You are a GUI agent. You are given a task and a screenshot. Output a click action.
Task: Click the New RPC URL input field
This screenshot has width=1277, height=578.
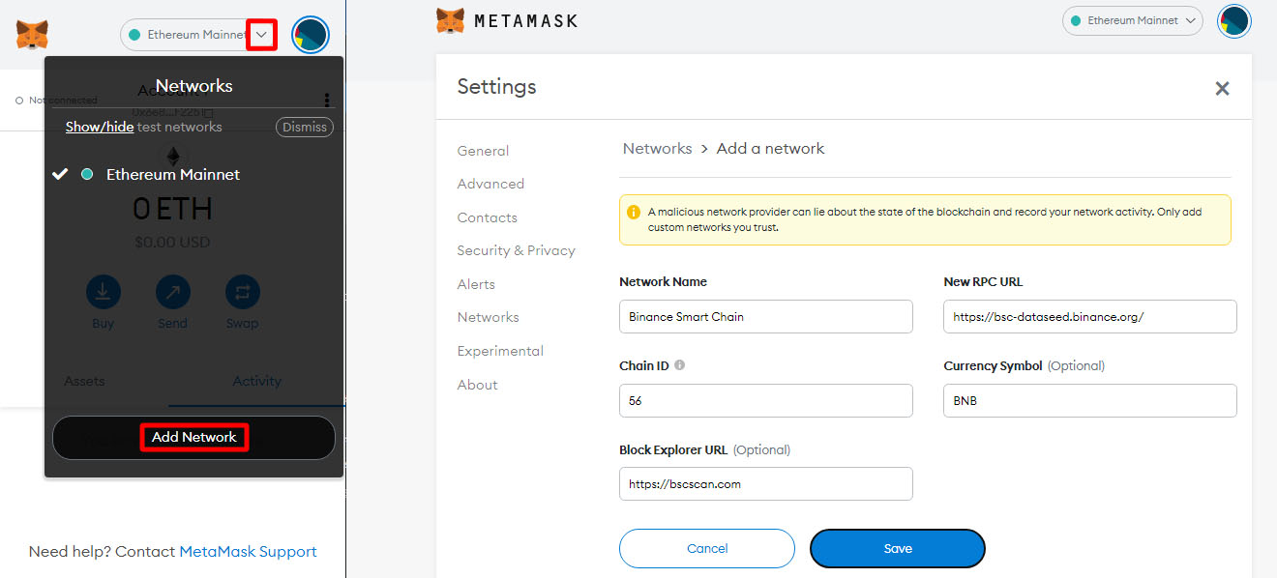(x=1090, y=316)
